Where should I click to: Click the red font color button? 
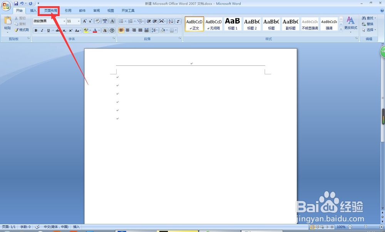tap(95, 30)
